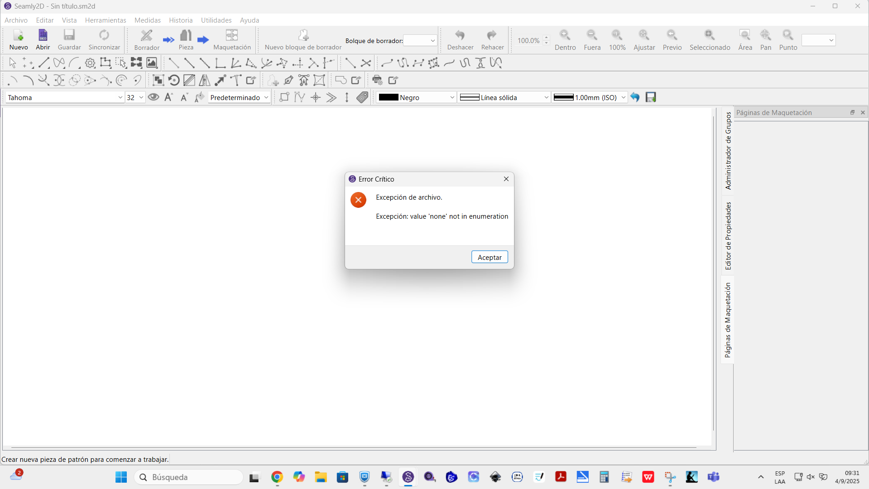Open the Herramientas menu
The height and width of the screenshot is (489, 869).
[x=106, y=20]
